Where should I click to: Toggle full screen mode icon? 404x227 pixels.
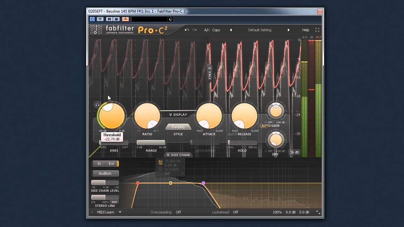(x=317, y=30)
